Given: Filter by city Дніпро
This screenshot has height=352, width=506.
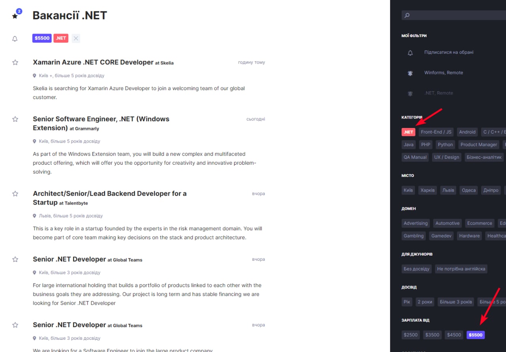Looking at the screenshot, I should coord(491,190).
